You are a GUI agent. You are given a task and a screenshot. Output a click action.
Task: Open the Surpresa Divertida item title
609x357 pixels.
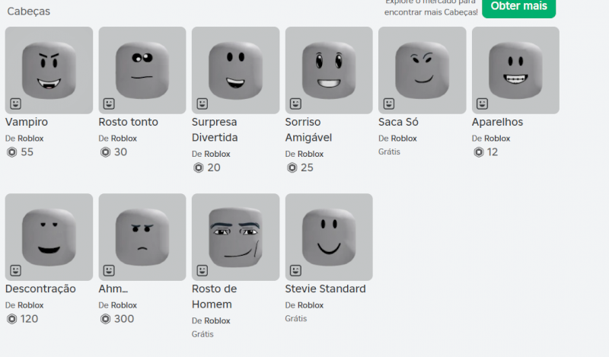pos(215,129)
